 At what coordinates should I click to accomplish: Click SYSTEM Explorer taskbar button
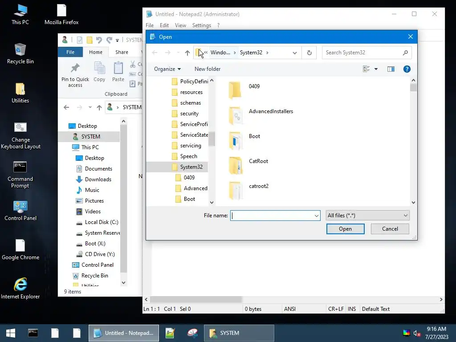(239, 333)
